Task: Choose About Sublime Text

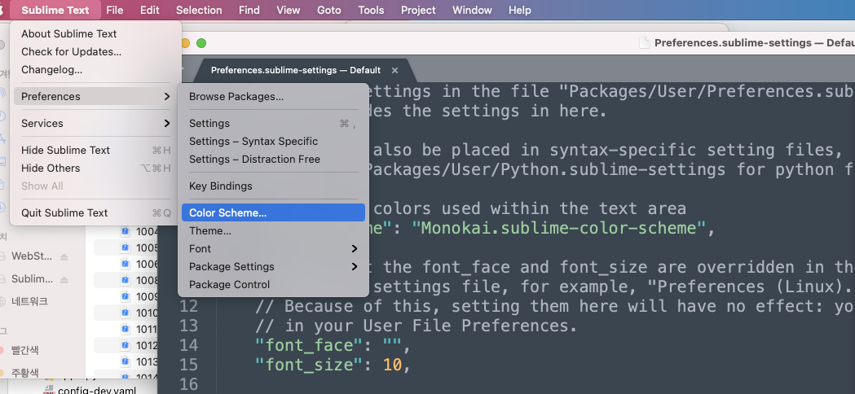Action: [x=95, y=34]
